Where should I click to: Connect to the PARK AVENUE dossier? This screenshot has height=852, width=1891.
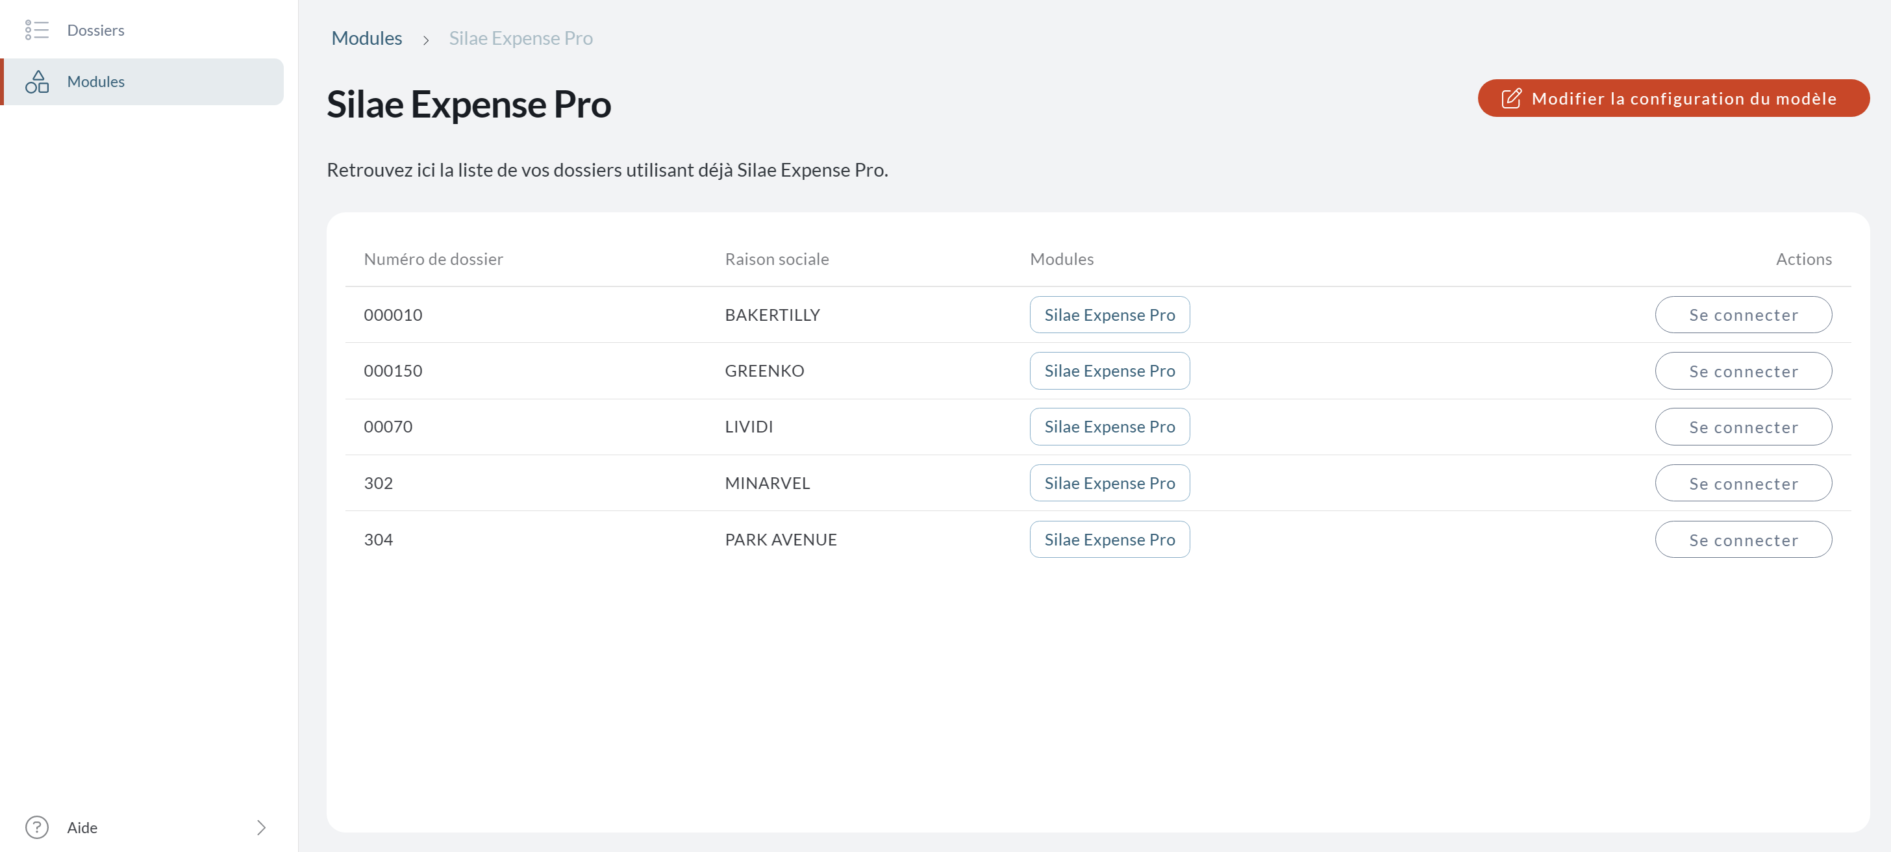tap(1743, 540)
